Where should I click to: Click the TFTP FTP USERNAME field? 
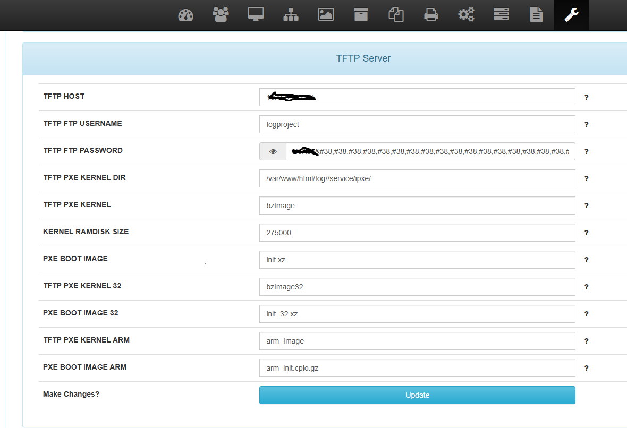(417, 124)
